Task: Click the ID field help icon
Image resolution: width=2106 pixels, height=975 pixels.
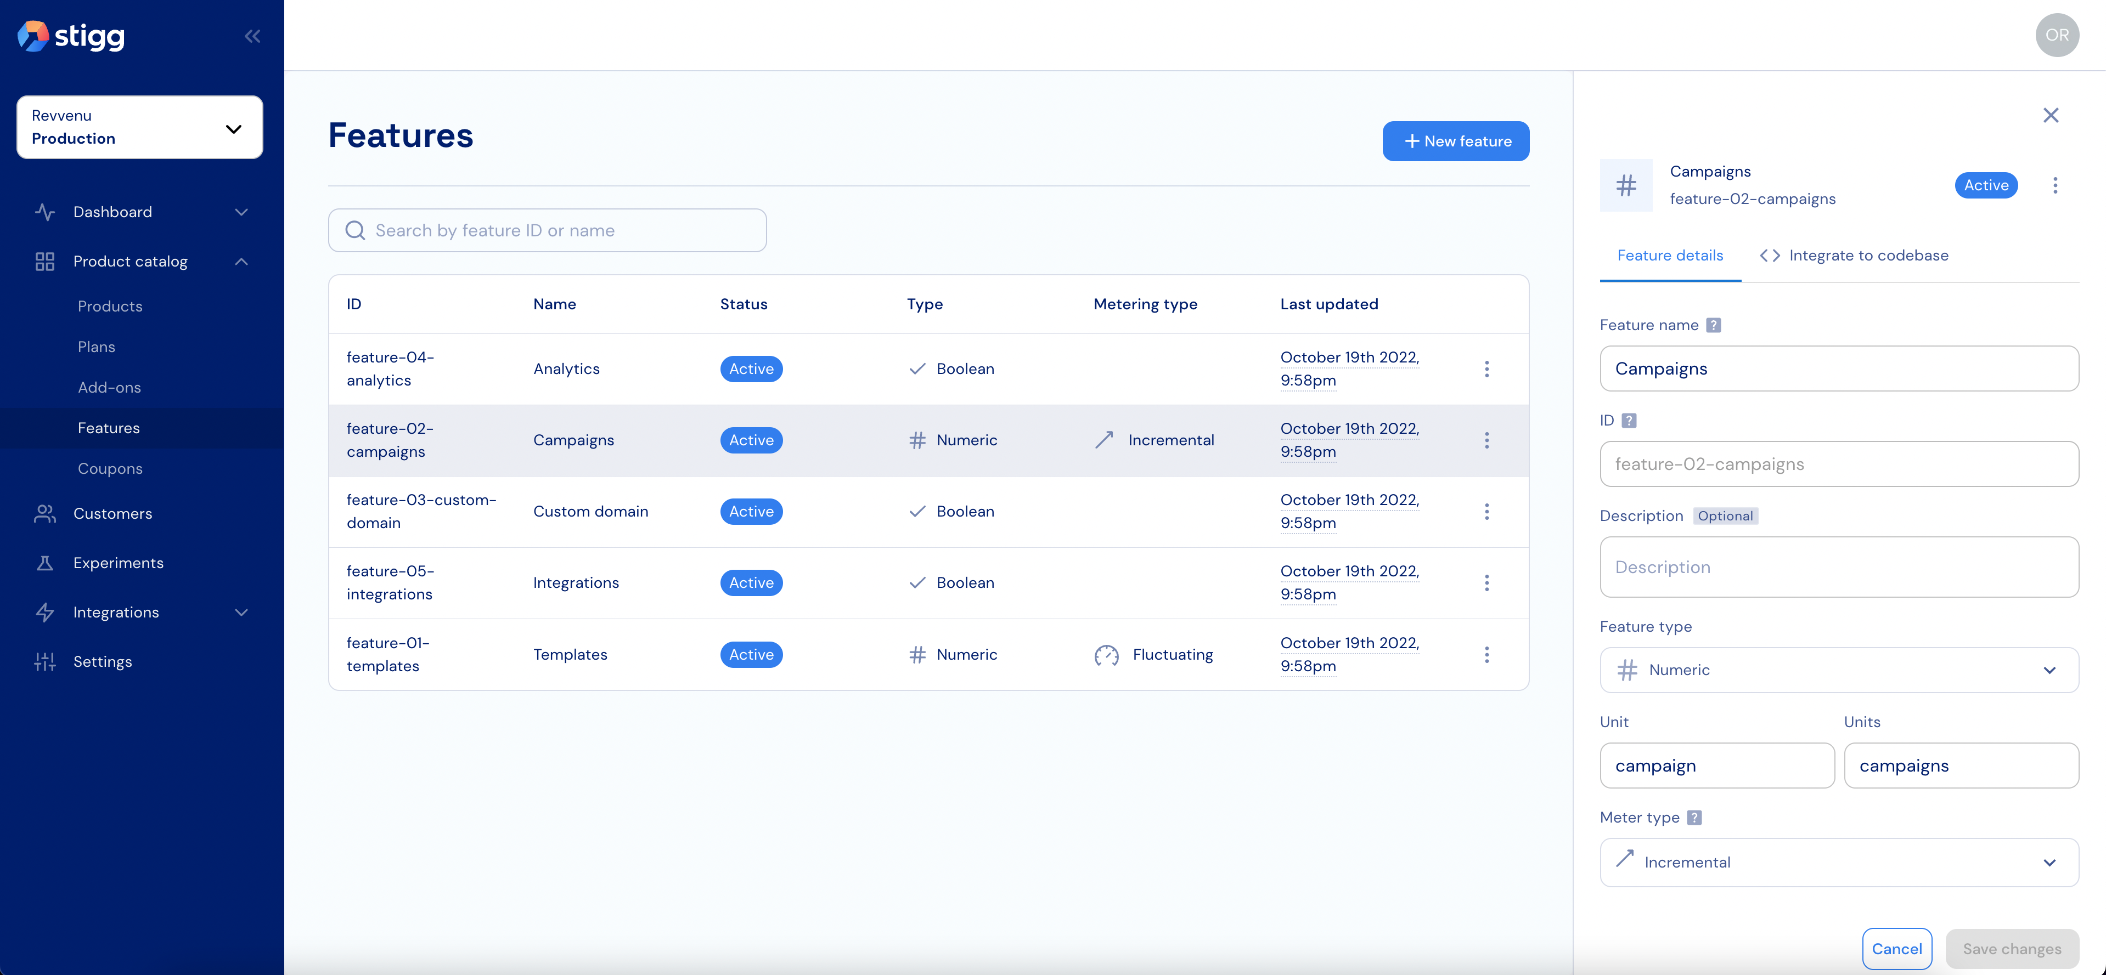Action: 1629,421
